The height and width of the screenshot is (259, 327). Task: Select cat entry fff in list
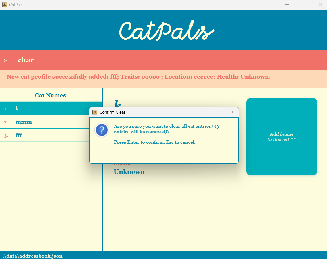click(x=19, y=135)
